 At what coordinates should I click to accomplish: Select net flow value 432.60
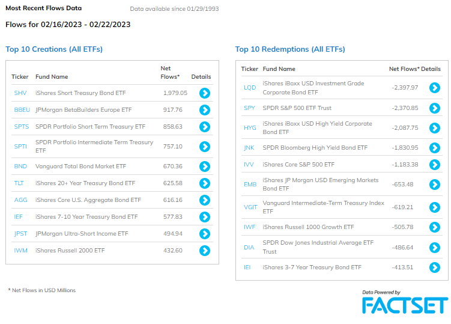click(173, 251)
